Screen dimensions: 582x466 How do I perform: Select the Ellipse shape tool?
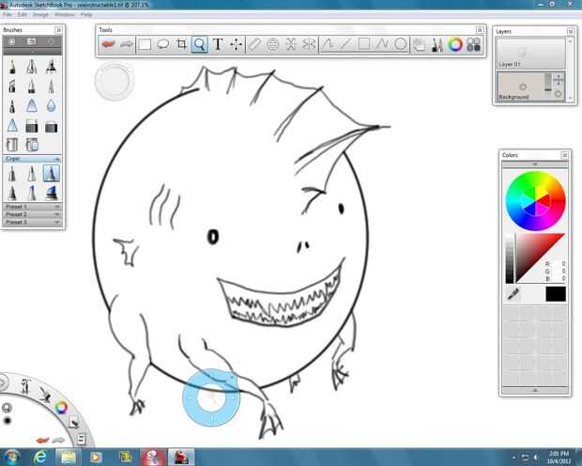click(400, 44)
